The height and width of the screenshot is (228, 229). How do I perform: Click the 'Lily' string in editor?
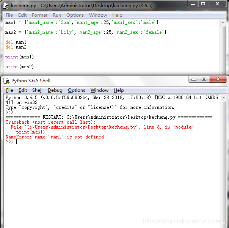pyautogui.click(x=66, y=32)
